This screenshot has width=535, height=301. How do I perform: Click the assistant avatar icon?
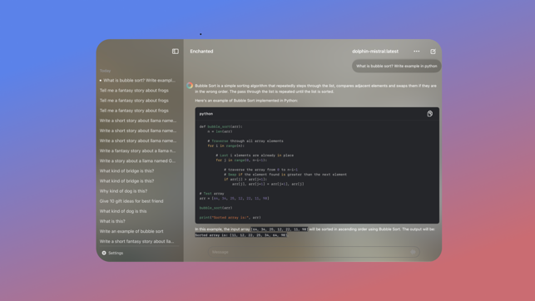(x=190, y=86)
